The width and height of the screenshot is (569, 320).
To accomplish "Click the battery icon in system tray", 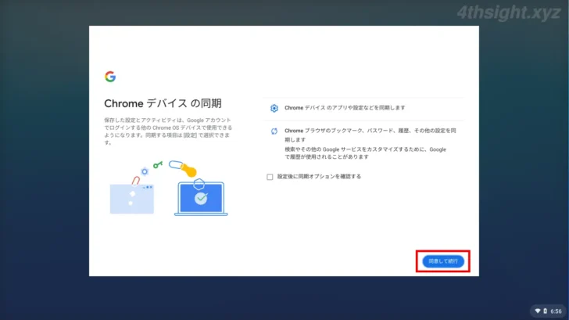I will tap(545, 311).
